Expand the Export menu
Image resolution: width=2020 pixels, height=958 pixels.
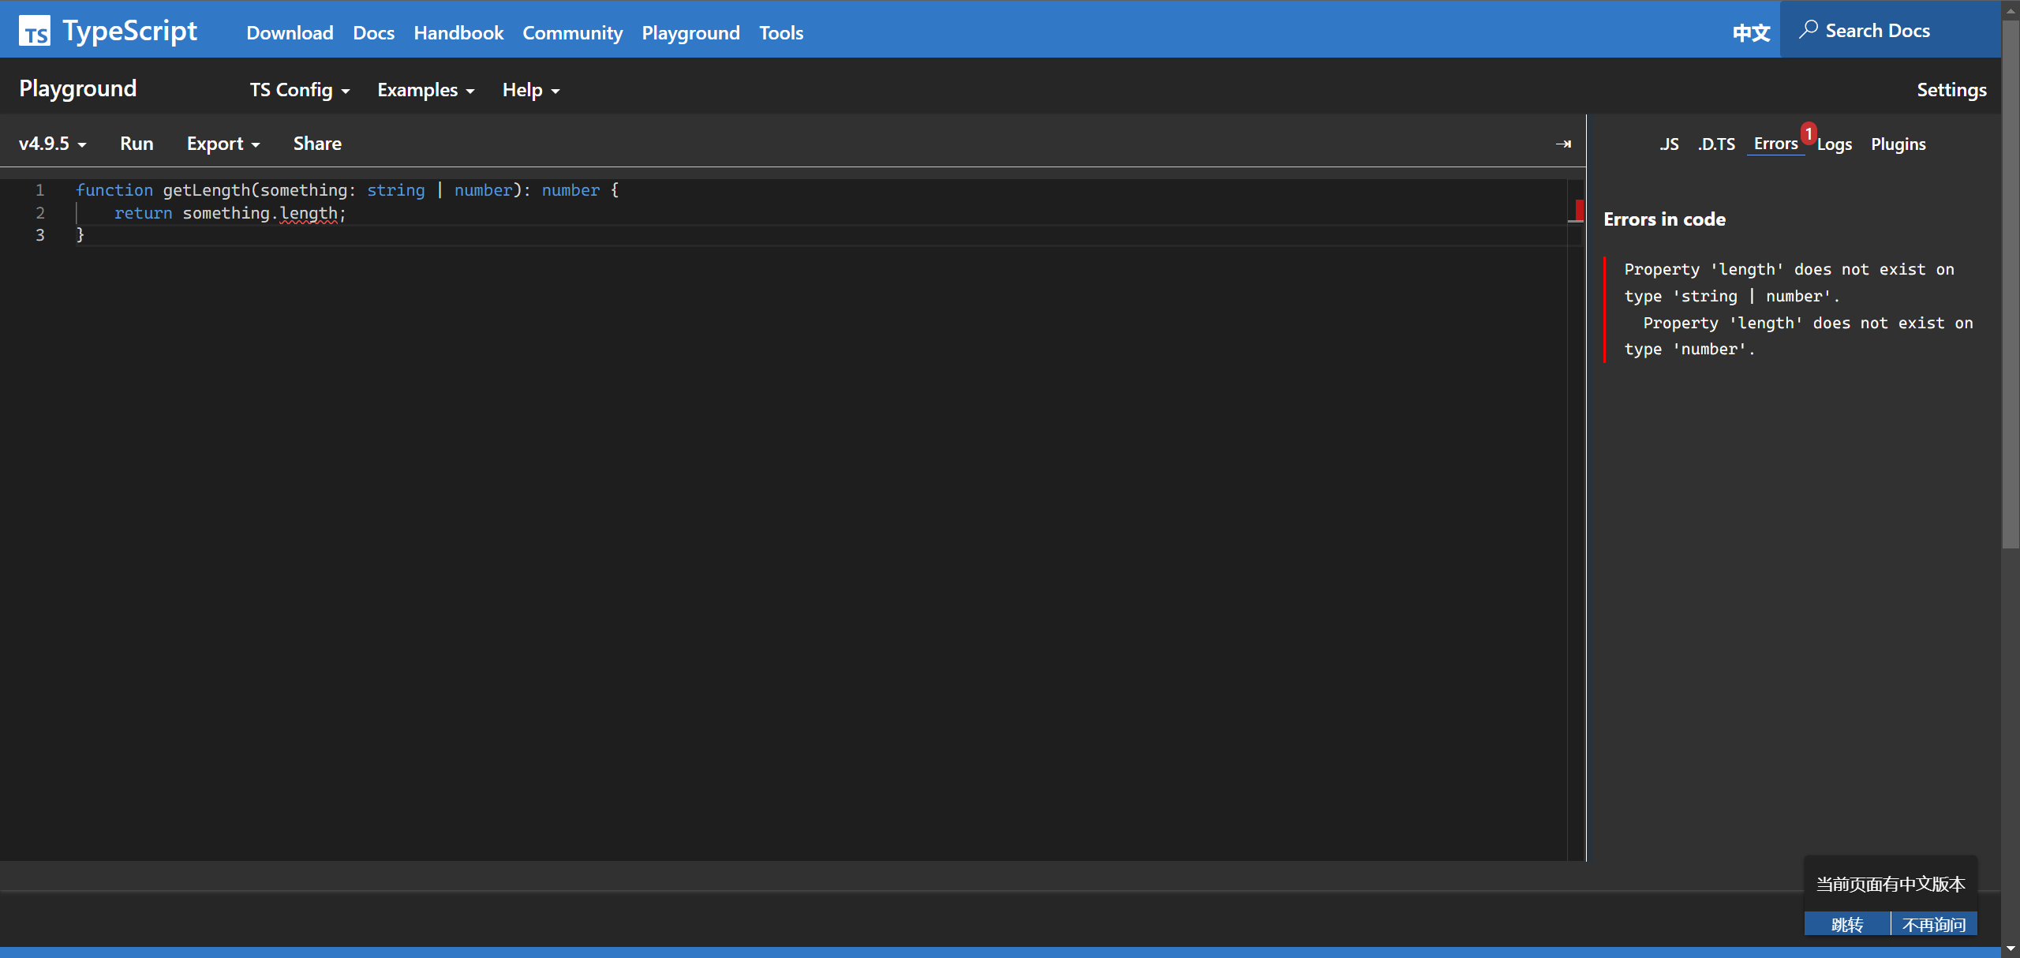coord(223,144)
